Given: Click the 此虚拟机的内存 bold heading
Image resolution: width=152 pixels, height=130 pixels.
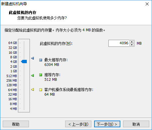Looking at the screenshot, I should (x=23, y=12).
